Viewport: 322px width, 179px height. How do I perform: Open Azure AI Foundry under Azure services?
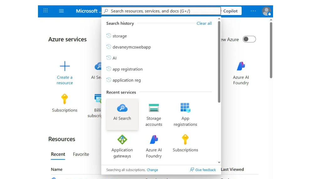coord(241,73)
